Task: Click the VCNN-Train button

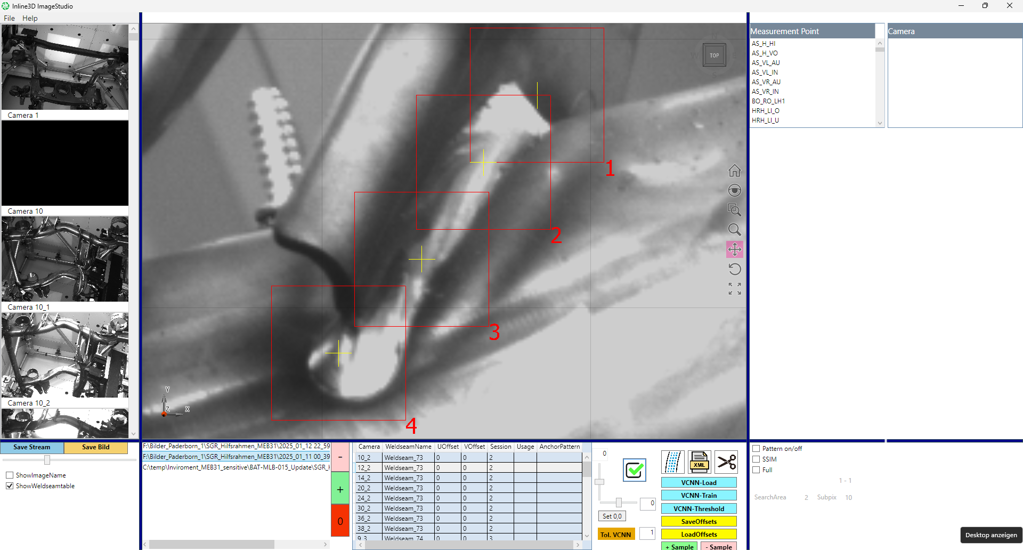Action: 699,496
